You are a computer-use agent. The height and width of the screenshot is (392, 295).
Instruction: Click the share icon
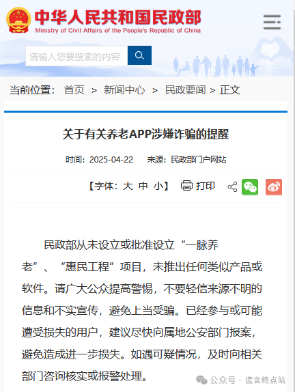[232, 186]
